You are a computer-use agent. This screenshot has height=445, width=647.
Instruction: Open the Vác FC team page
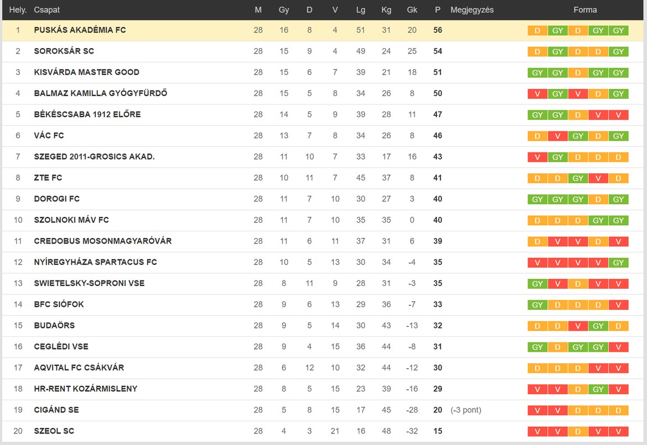point(49,136)
